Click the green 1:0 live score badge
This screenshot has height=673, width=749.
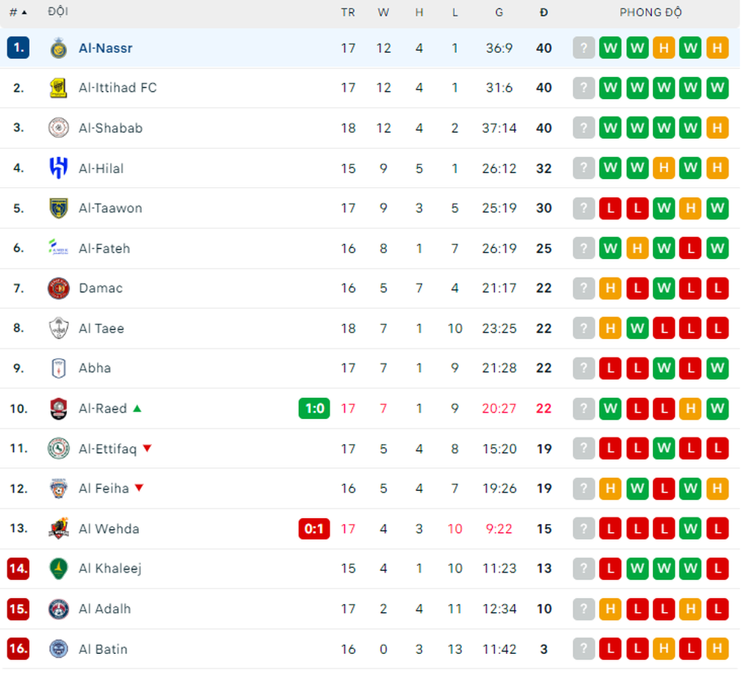coord(314,409)
